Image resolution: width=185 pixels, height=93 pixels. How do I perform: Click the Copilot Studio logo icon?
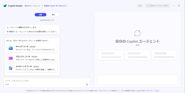[x=5, y=6]
